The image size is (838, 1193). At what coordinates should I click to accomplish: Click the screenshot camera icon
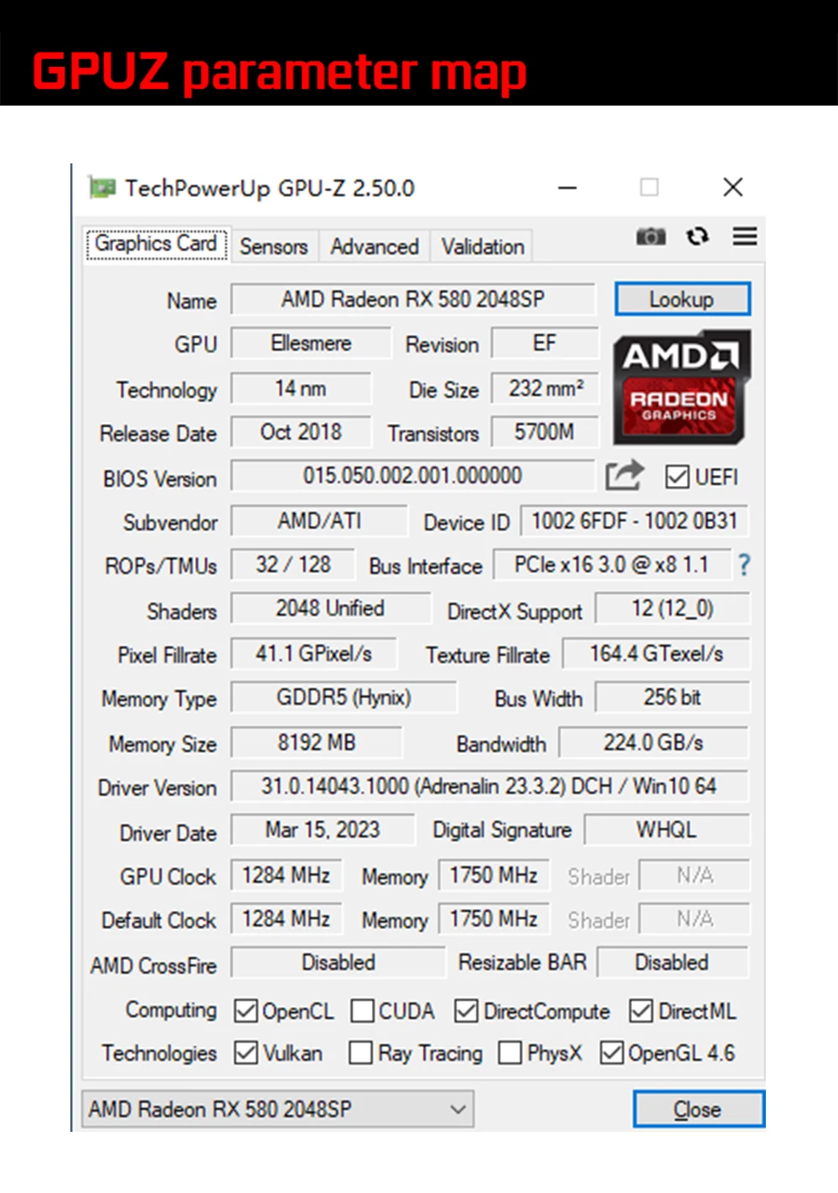pos(650,237)
